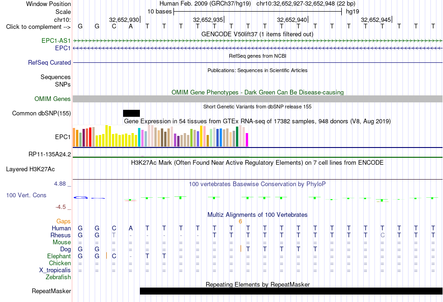Click base C in the reference sequence row
443x302 pixels.
(x=114, y=26)
